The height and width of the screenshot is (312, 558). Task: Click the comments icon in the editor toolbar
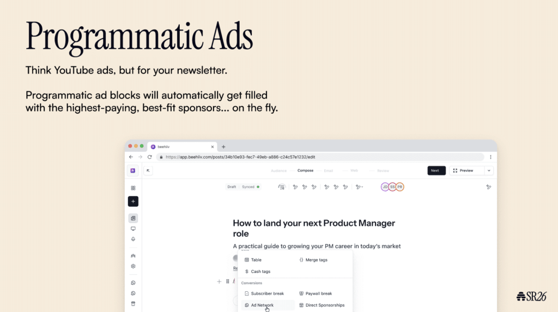[282, 187]
